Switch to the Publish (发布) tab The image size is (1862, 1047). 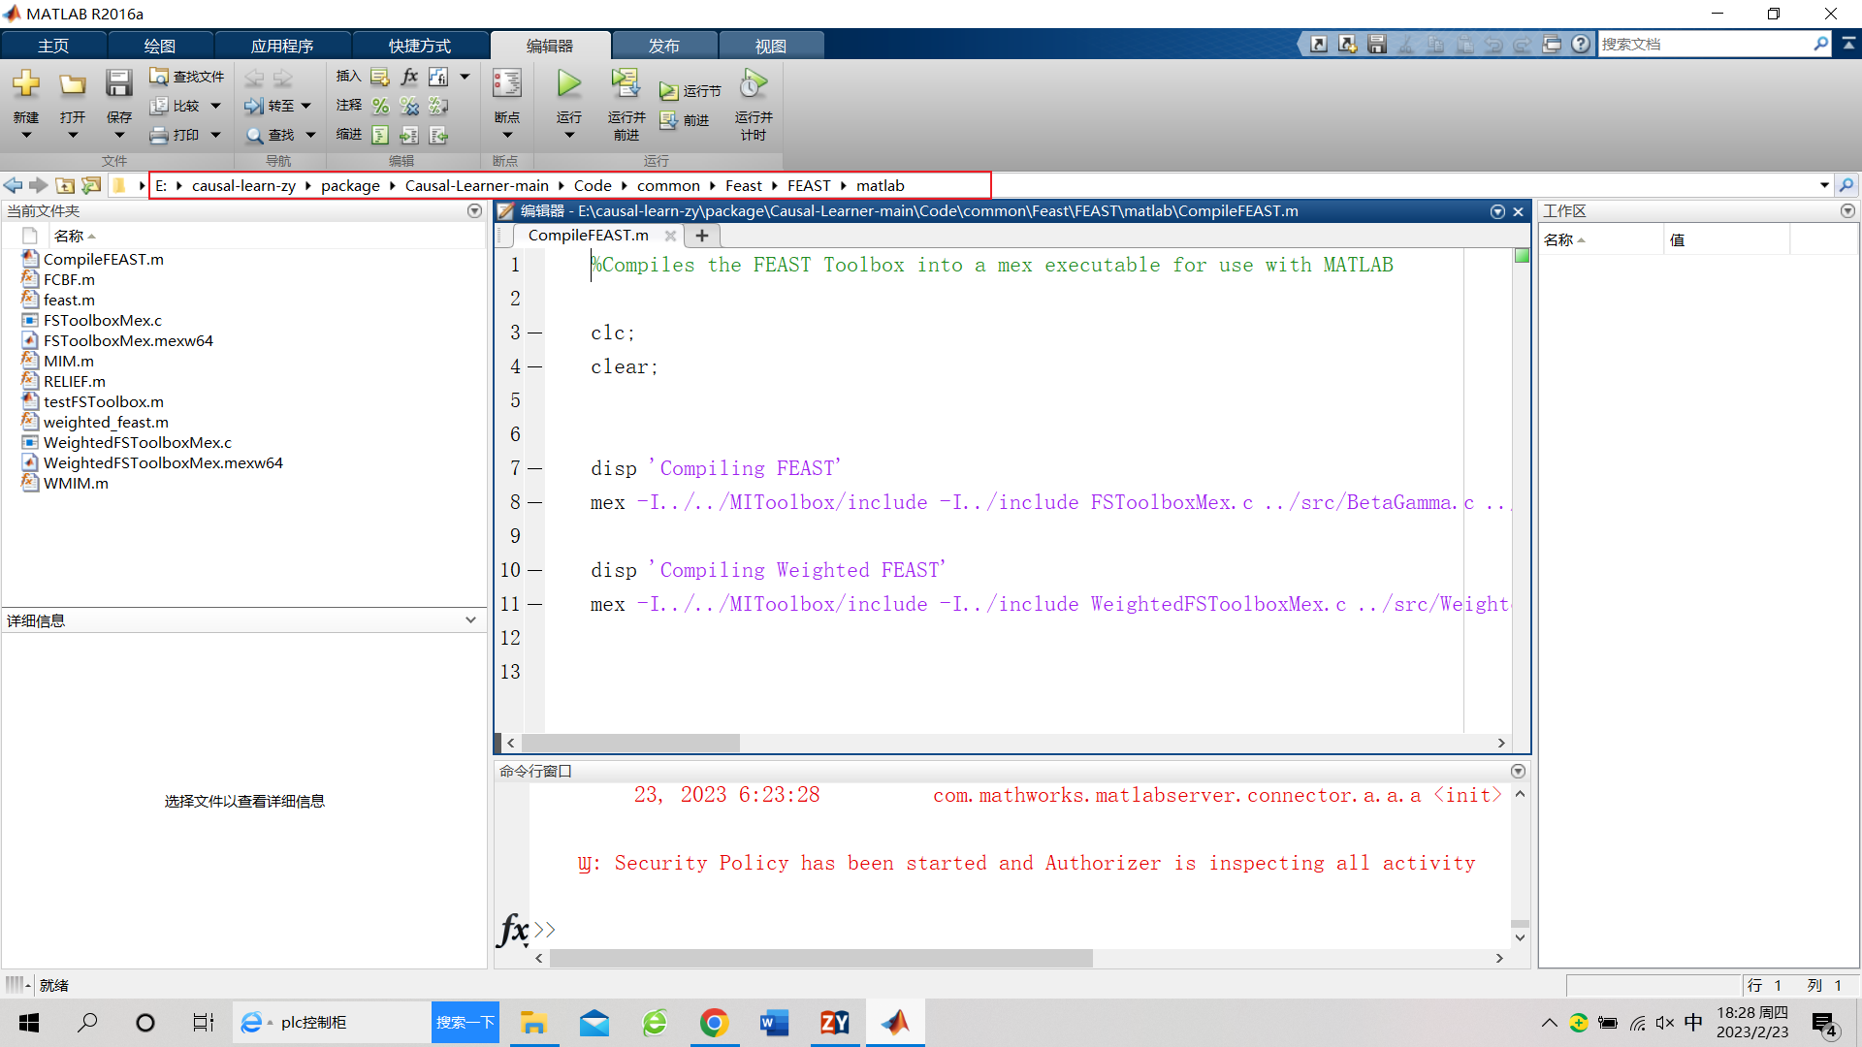664,46
